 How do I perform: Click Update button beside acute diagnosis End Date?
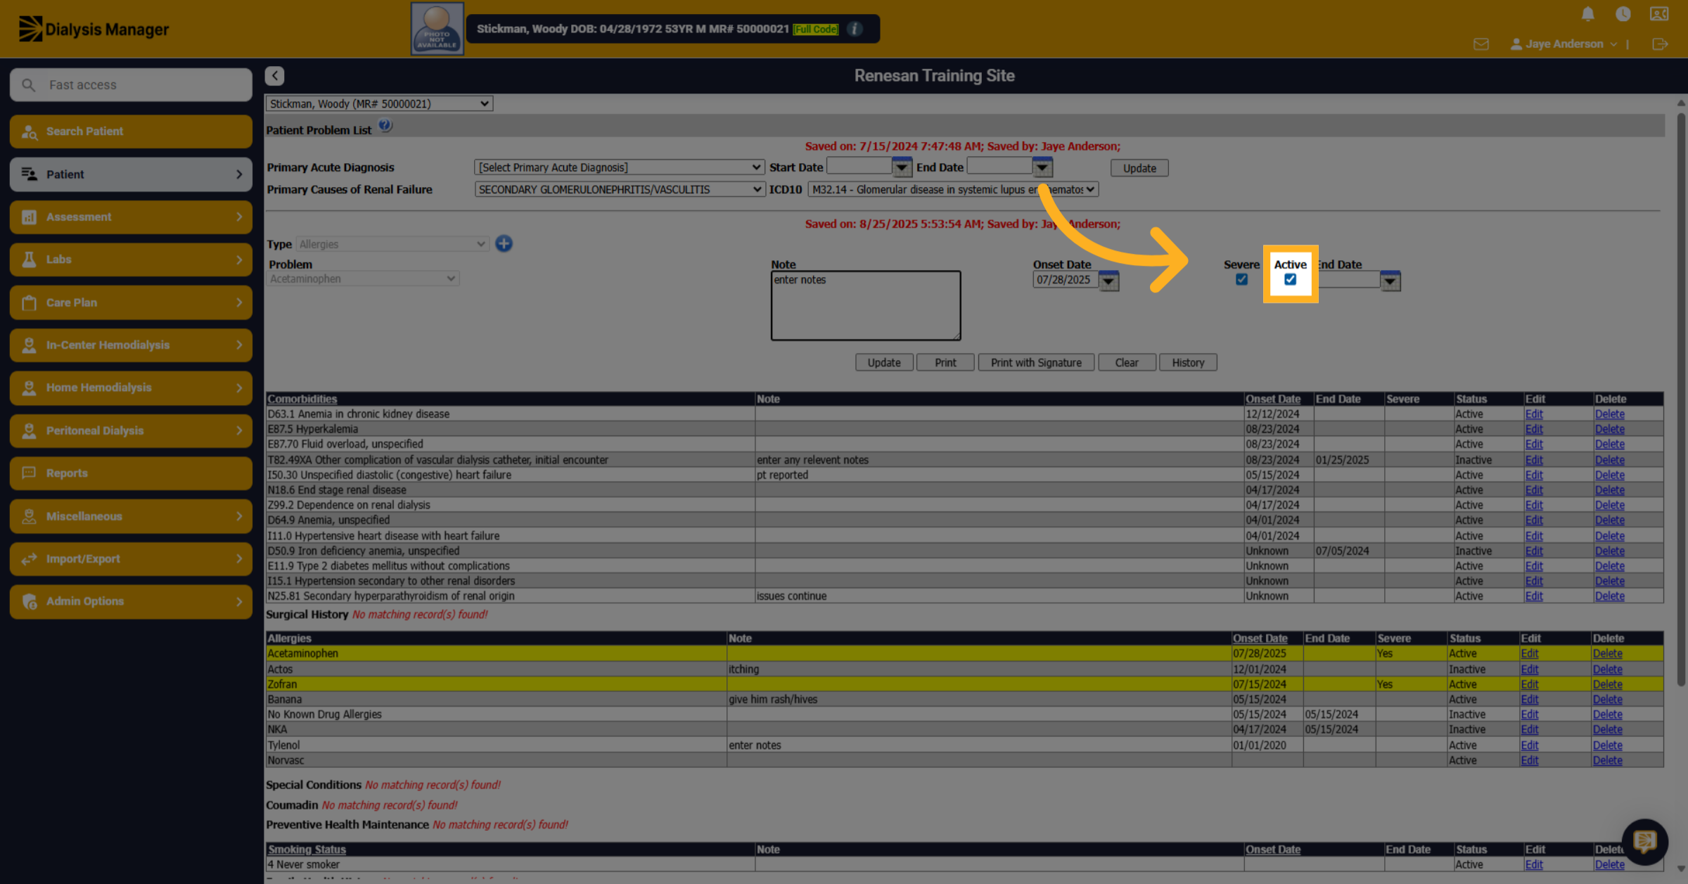click(x=1139, y=168)
